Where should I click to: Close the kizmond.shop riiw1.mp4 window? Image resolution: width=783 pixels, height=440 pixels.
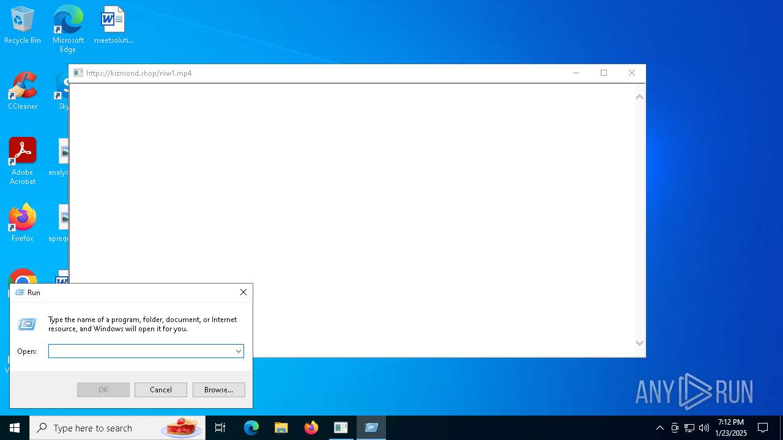click(x=632, y=73)
